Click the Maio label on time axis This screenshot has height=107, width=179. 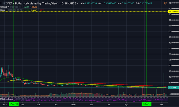(73, 104)
